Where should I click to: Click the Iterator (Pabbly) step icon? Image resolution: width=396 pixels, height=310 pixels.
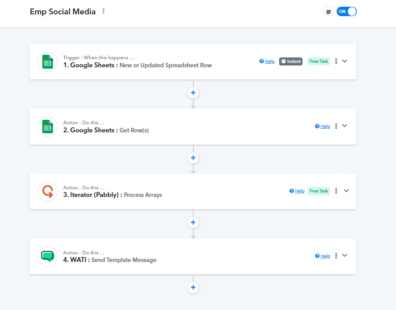47,192
